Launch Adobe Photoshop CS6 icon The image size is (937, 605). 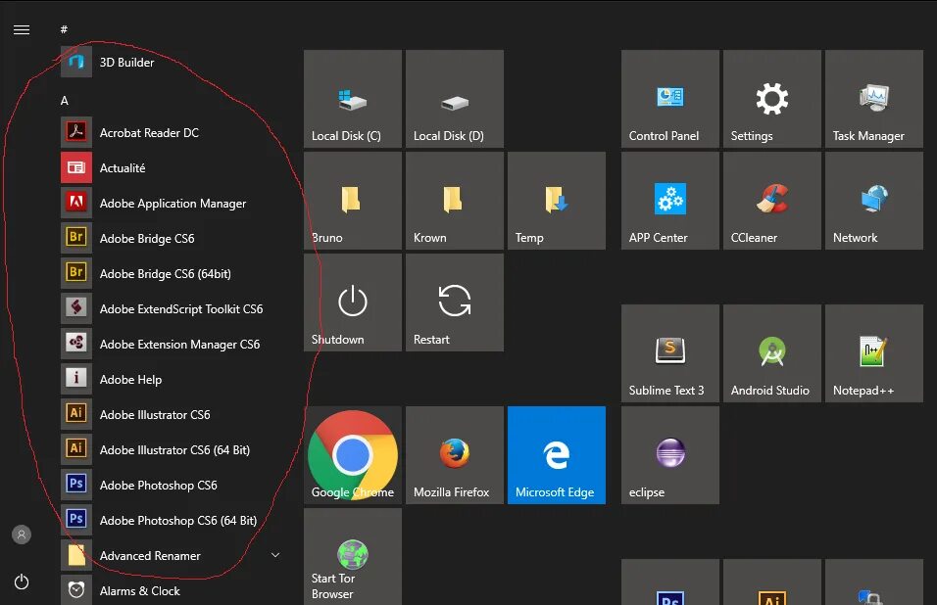[76, 485]
